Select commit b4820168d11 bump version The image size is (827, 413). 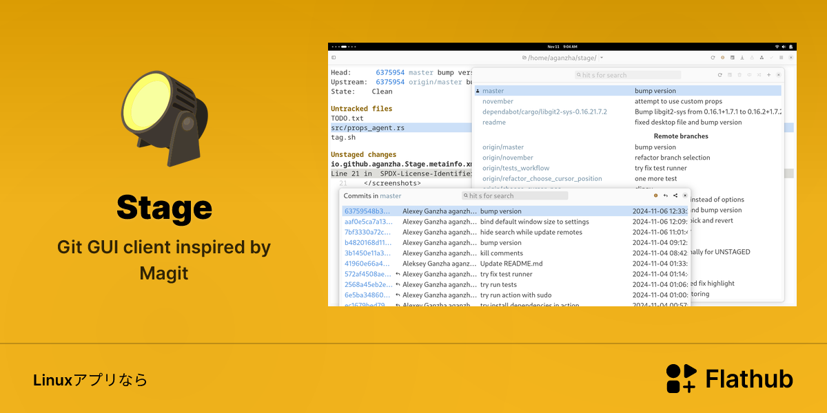coord(515,242)
